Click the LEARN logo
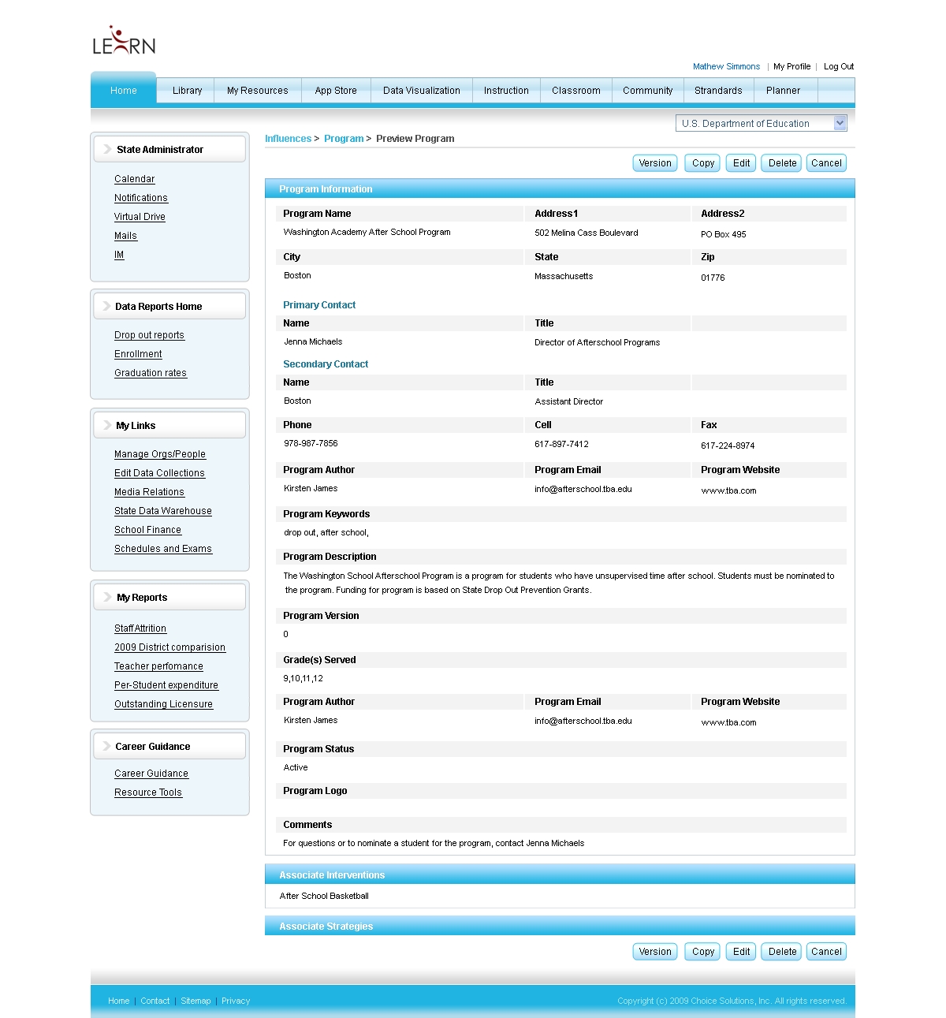The width and height of the screenshot is (946, 1018). click(124, 41)
